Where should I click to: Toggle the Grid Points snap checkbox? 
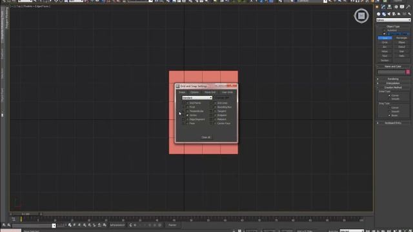click(187, 103)
